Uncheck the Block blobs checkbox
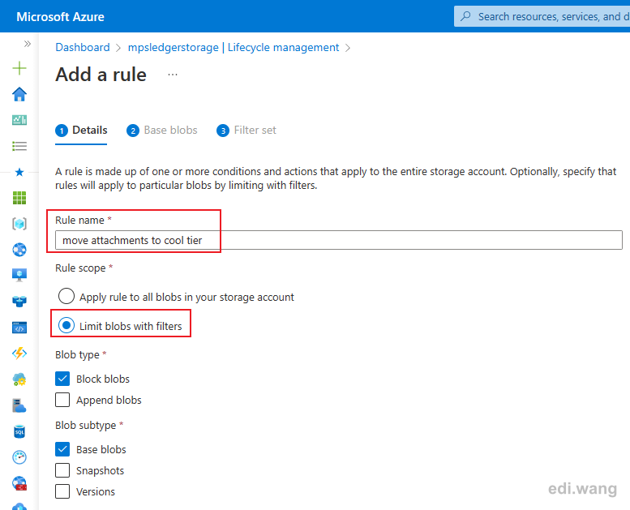This screenshot has width=630, height=510. (x=62, y=379)
